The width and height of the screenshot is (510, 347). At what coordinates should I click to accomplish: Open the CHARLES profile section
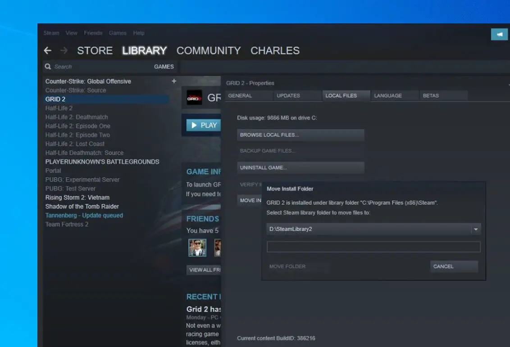275,50
